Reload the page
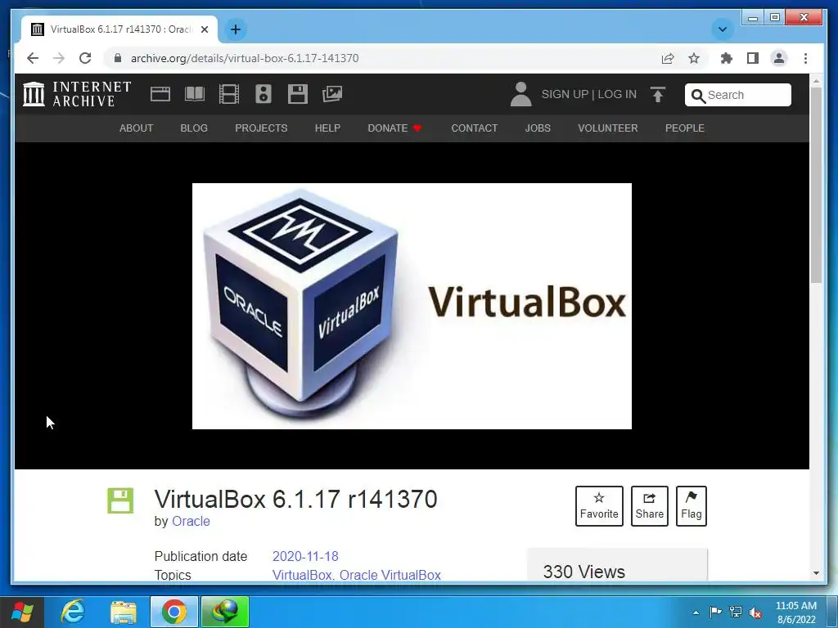The image size is (838, 628). click(85, 58)
